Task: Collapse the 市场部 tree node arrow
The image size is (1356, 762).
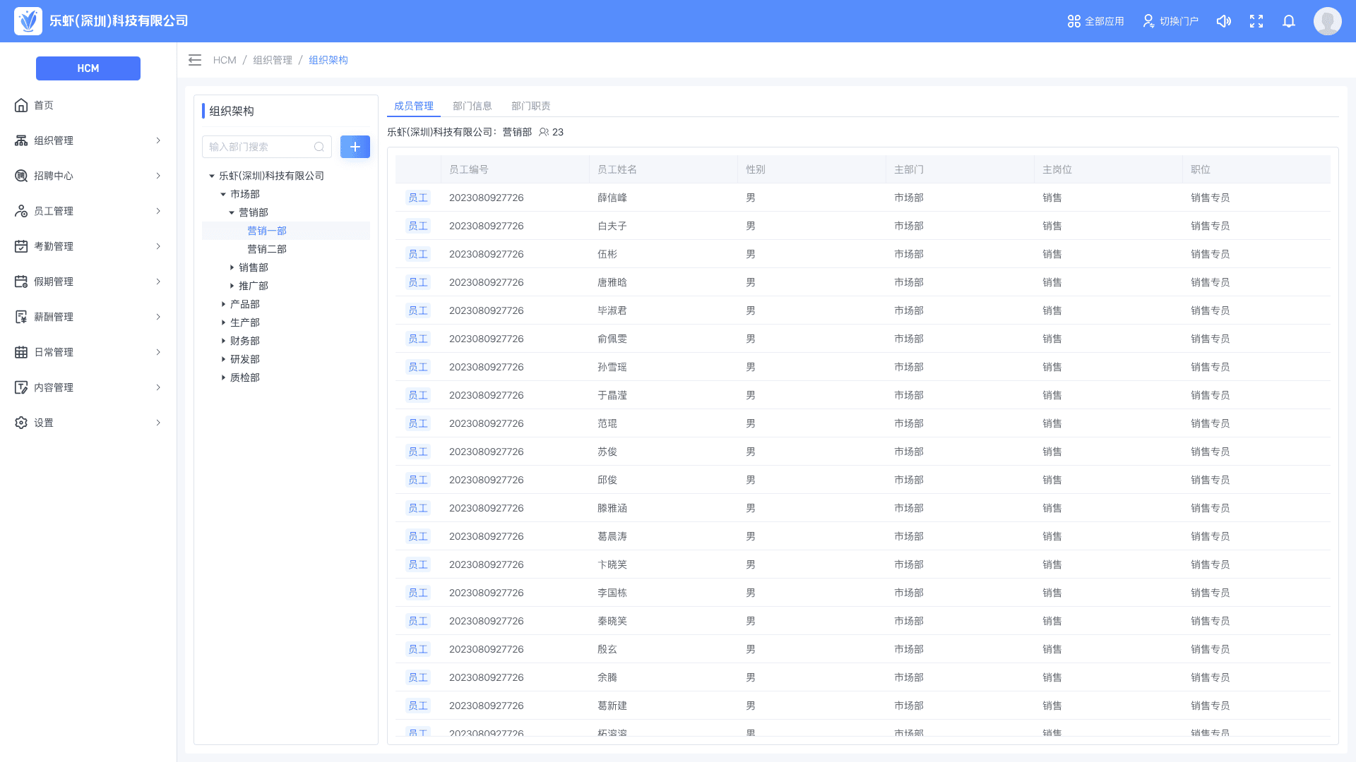Action: pos(223,194)
